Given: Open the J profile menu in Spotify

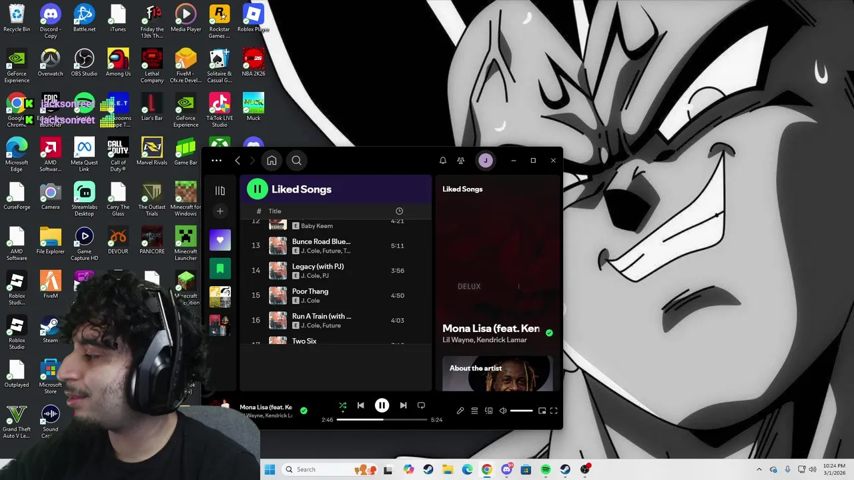Looking at the screenshot, I should (x=486, y=161).
